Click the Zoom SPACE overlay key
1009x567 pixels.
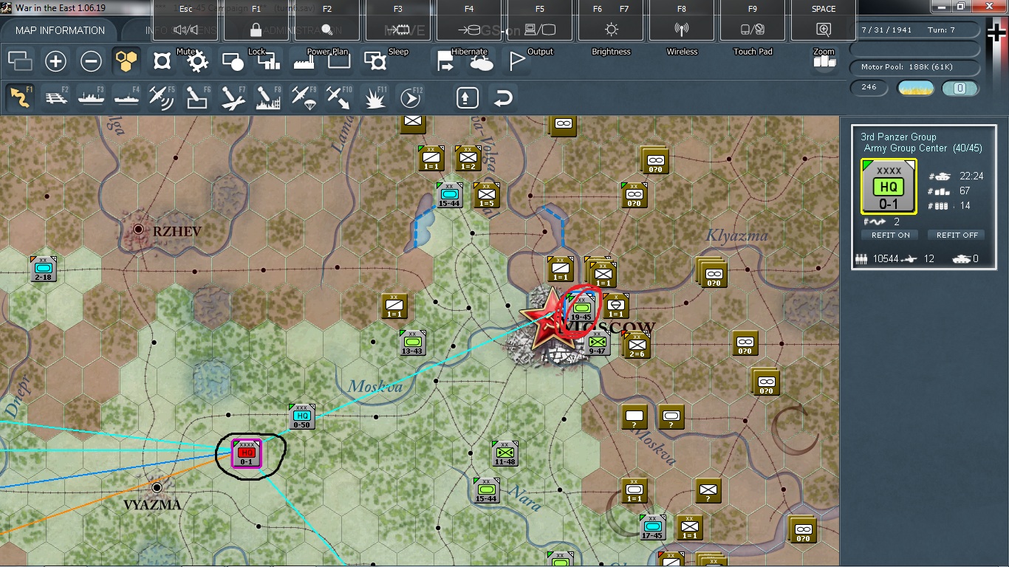click(x=824, y=21)
